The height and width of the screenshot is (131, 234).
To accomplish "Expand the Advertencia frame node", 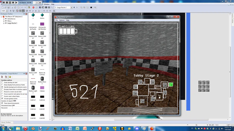I will tap(4, 19).
